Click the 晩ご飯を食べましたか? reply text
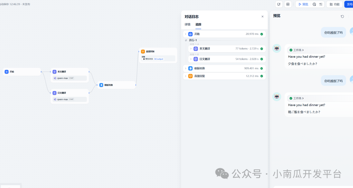This screenshot has height=188, width=353. (304, 112)
